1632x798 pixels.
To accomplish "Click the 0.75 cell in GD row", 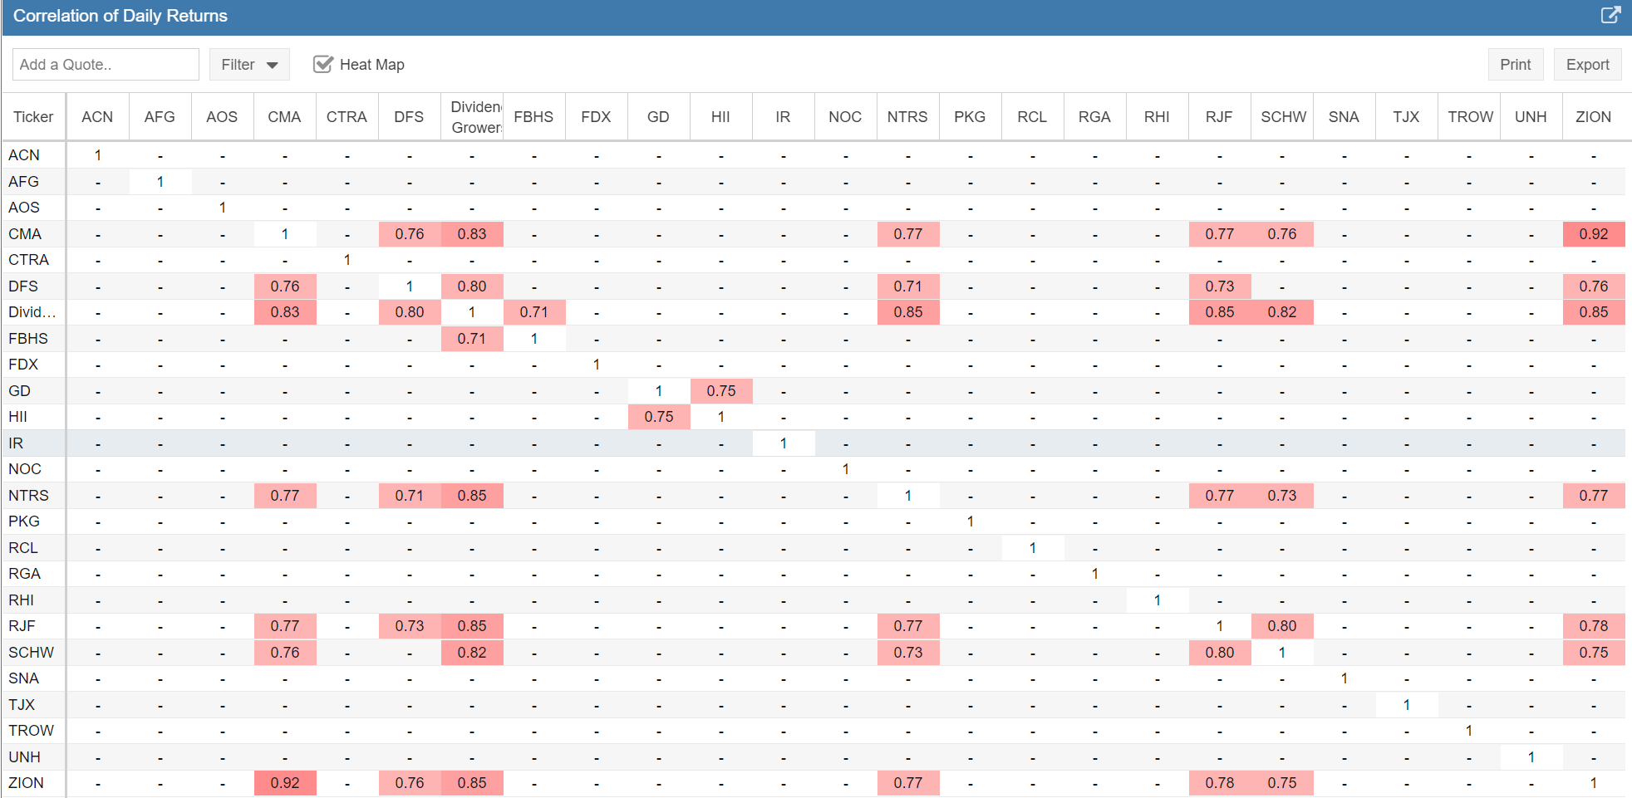I will click(x=720, y=391).
